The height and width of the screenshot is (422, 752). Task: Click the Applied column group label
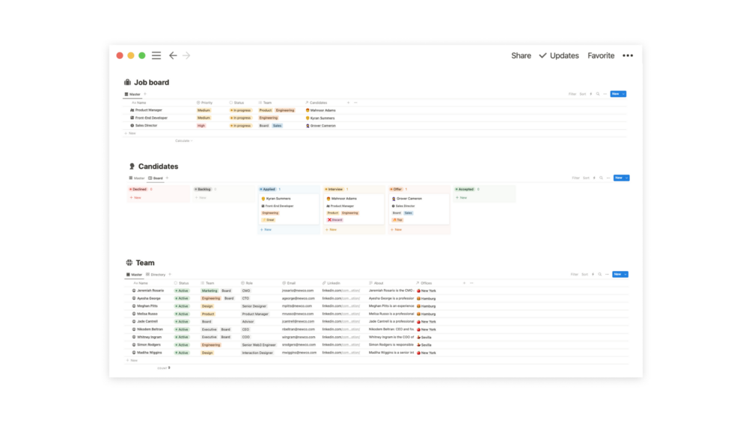pos(268,189)
